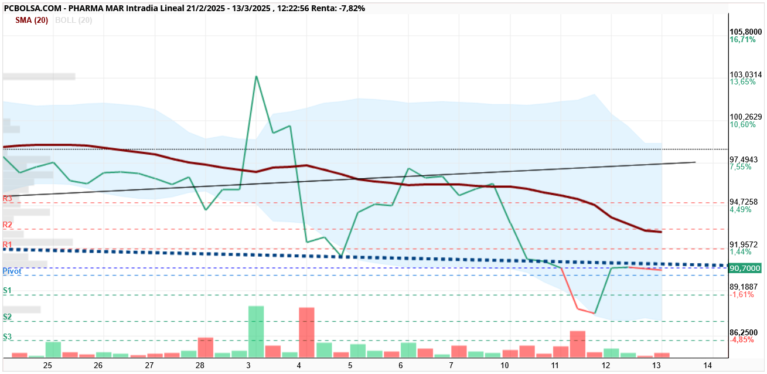Click date label 25 on time axis
Screen dimensions: 767x374
point(47,365)
